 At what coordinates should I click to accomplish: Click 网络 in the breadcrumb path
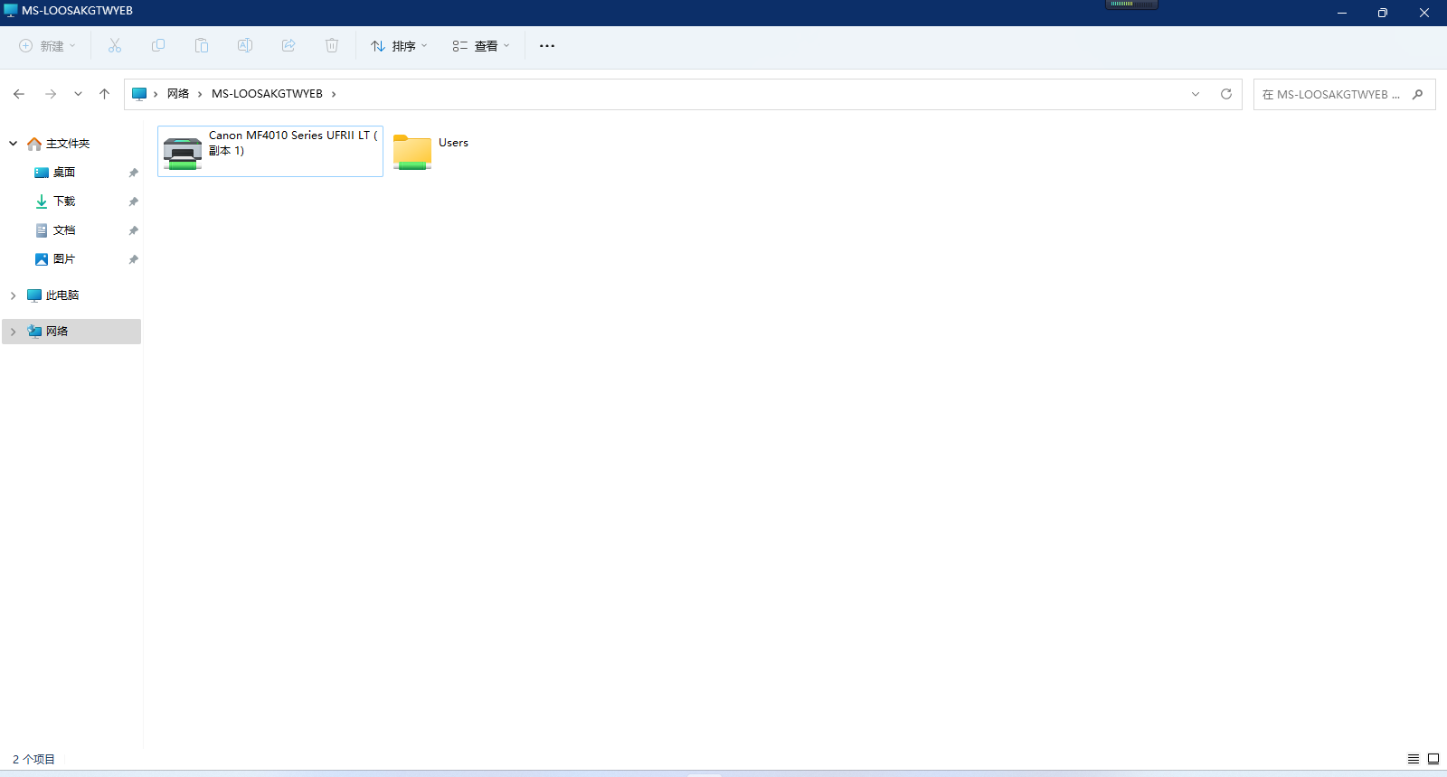pyautogui.click(x=178, y=94)
